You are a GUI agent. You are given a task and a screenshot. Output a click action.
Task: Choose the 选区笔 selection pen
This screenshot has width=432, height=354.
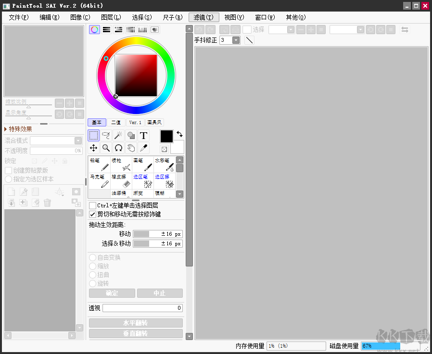click(x=143, y=181)
